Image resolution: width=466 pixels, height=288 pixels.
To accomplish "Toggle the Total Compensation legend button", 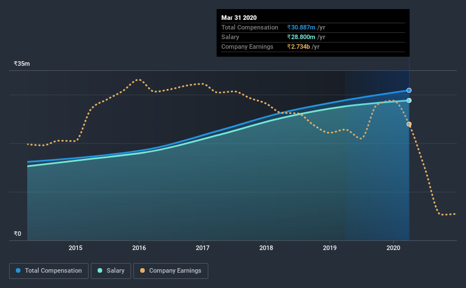I will pyautogui.click(x=49, y=271).
